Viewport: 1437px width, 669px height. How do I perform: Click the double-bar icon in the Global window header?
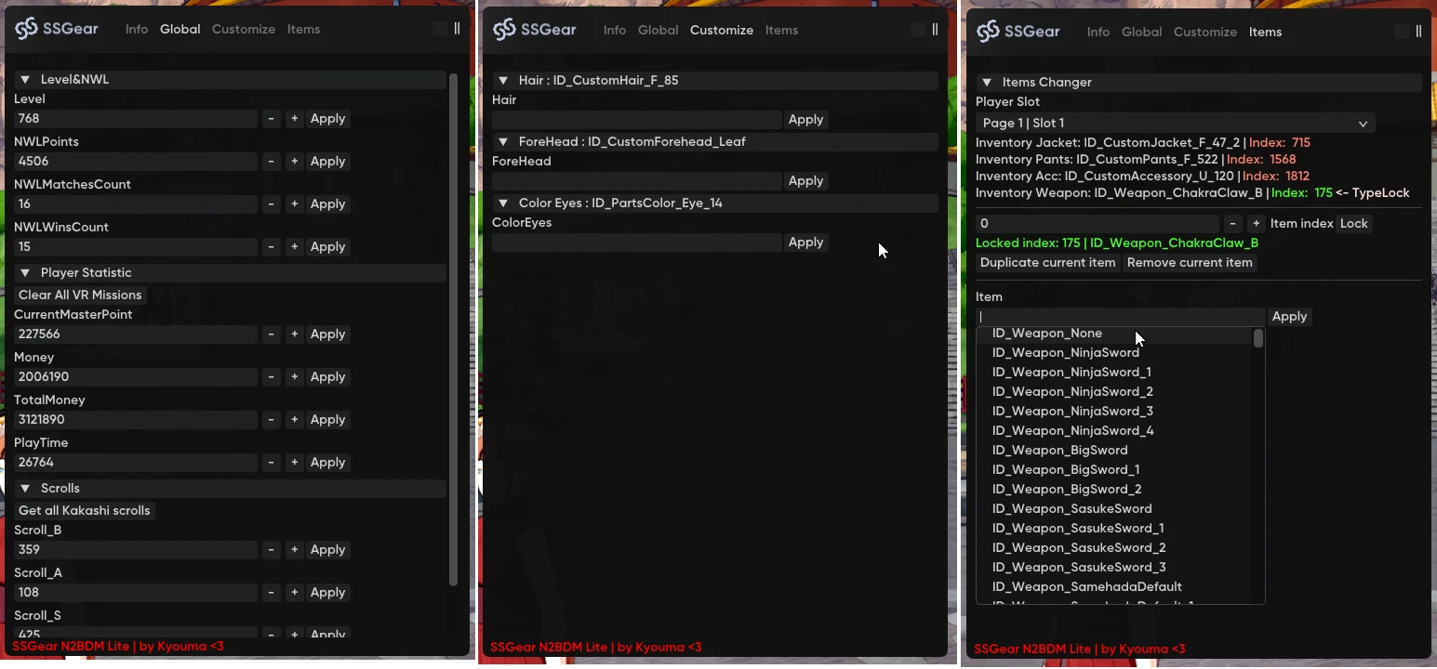click(x=457, y=29)
